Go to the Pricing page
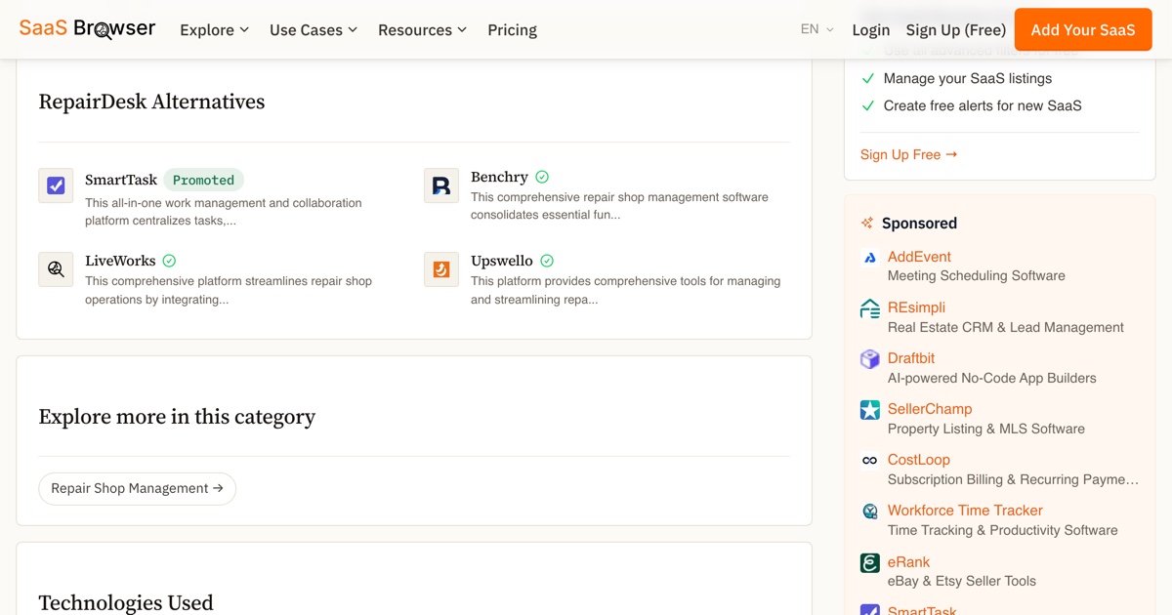The image size is (1172, 615). (x=512, y=30)
